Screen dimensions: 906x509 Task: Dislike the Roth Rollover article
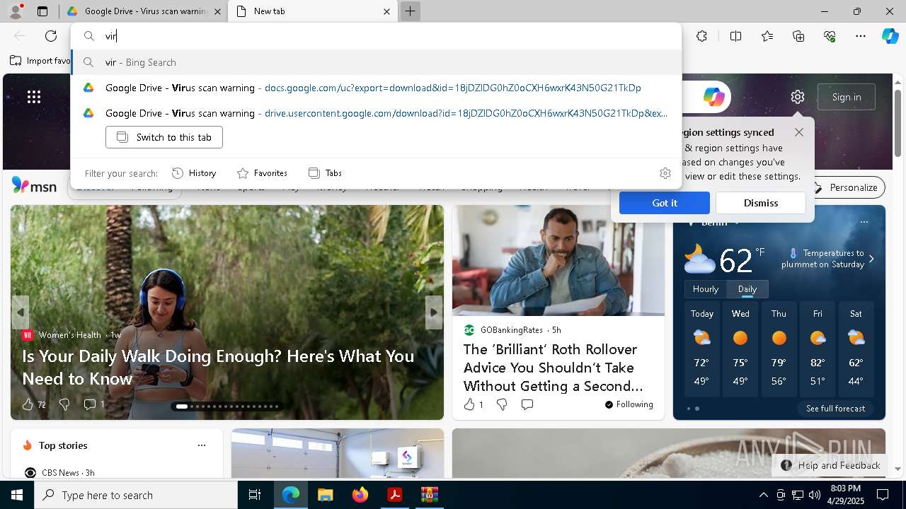(x=502, y=404)
